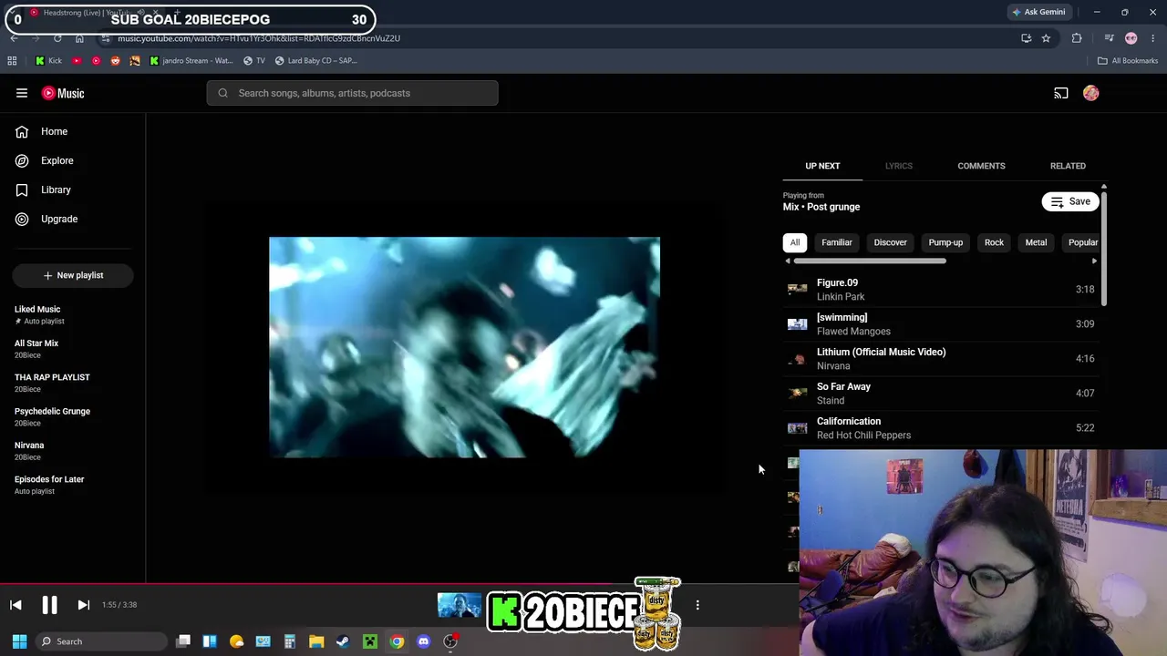Viewport: 1167px width, 656px height.
Task: Switch to the UP NEXT tab
Action: 822,166
